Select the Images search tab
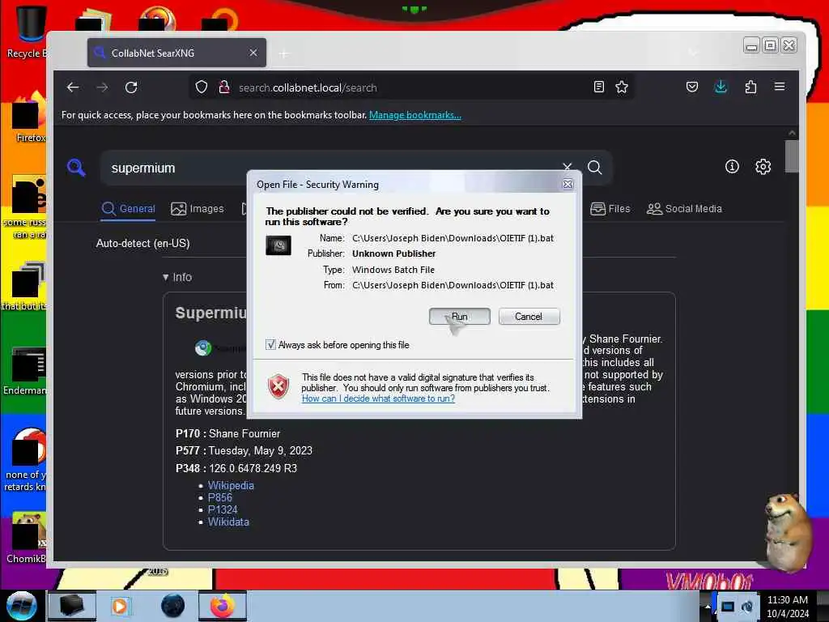 [x=198, y=208]
